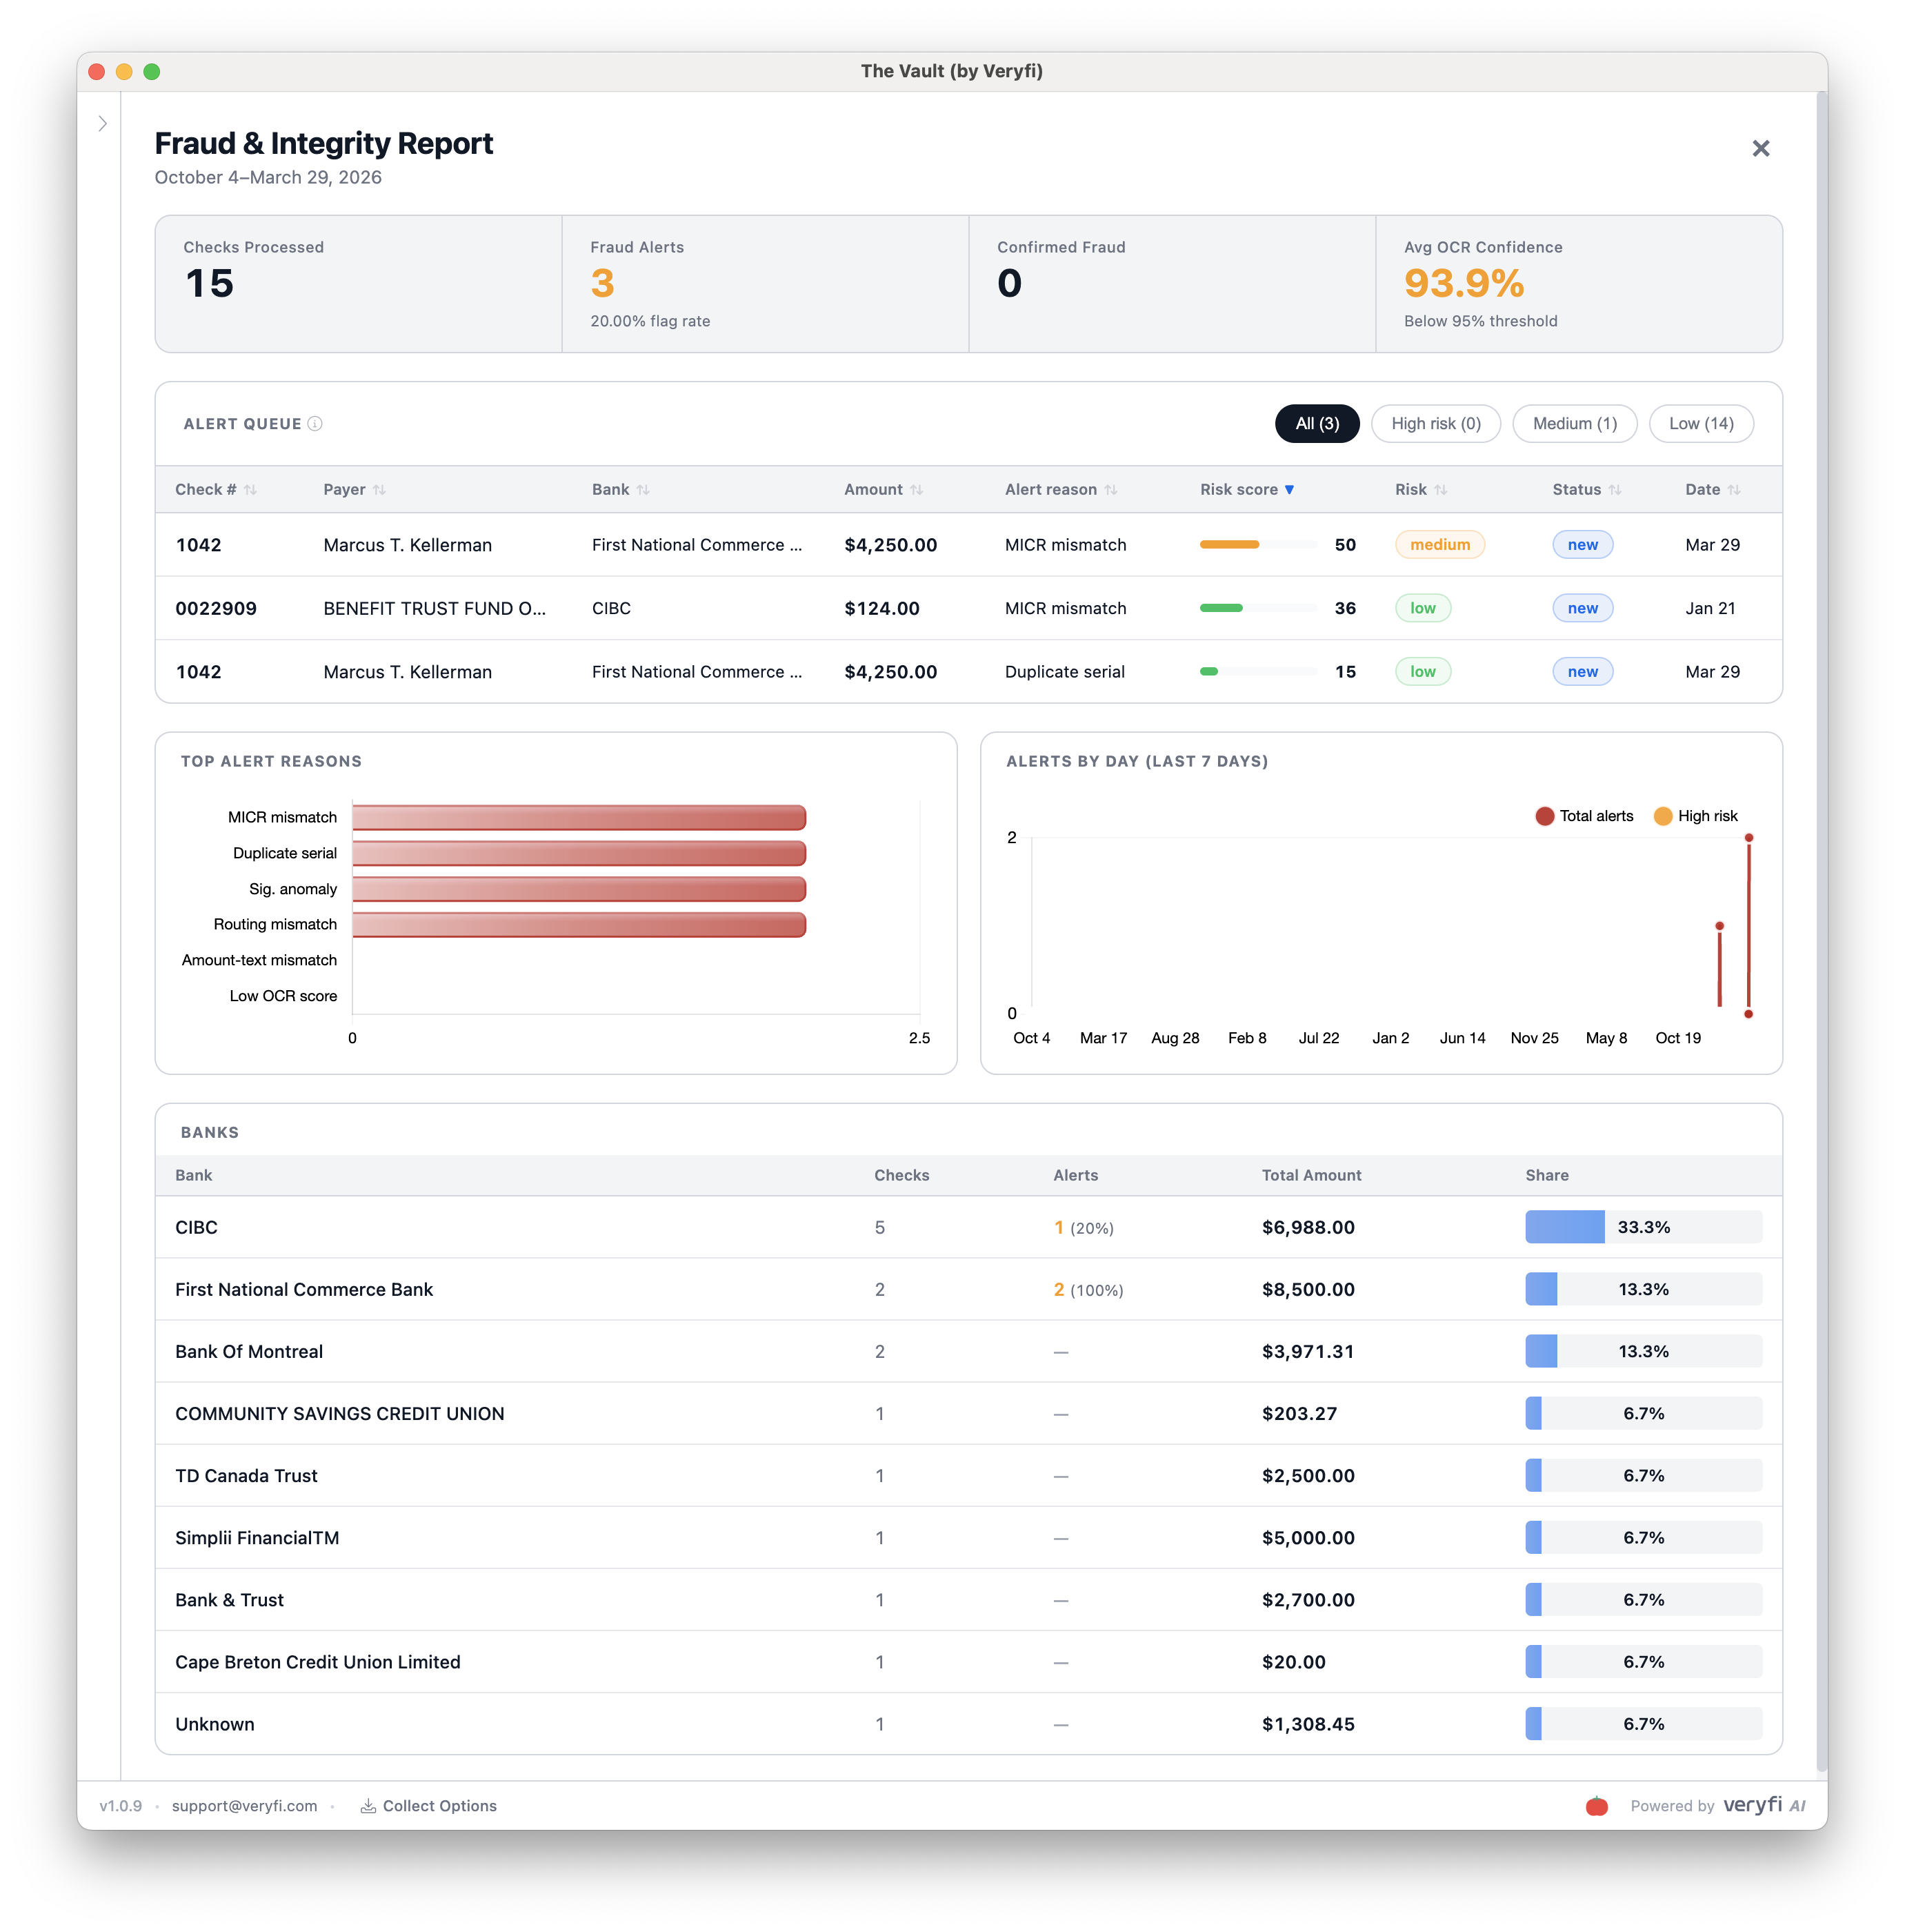Image resolution: width=1905 pixels, height=1932 pixels.
Task: Open the BENEFIT TRUST FUND check row
Action: click(434, 609)
